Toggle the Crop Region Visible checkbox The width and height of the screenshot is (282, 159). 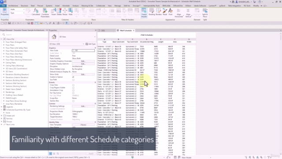[73, 88]
